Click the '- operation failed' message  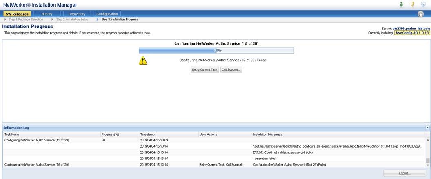click(264, 158)
